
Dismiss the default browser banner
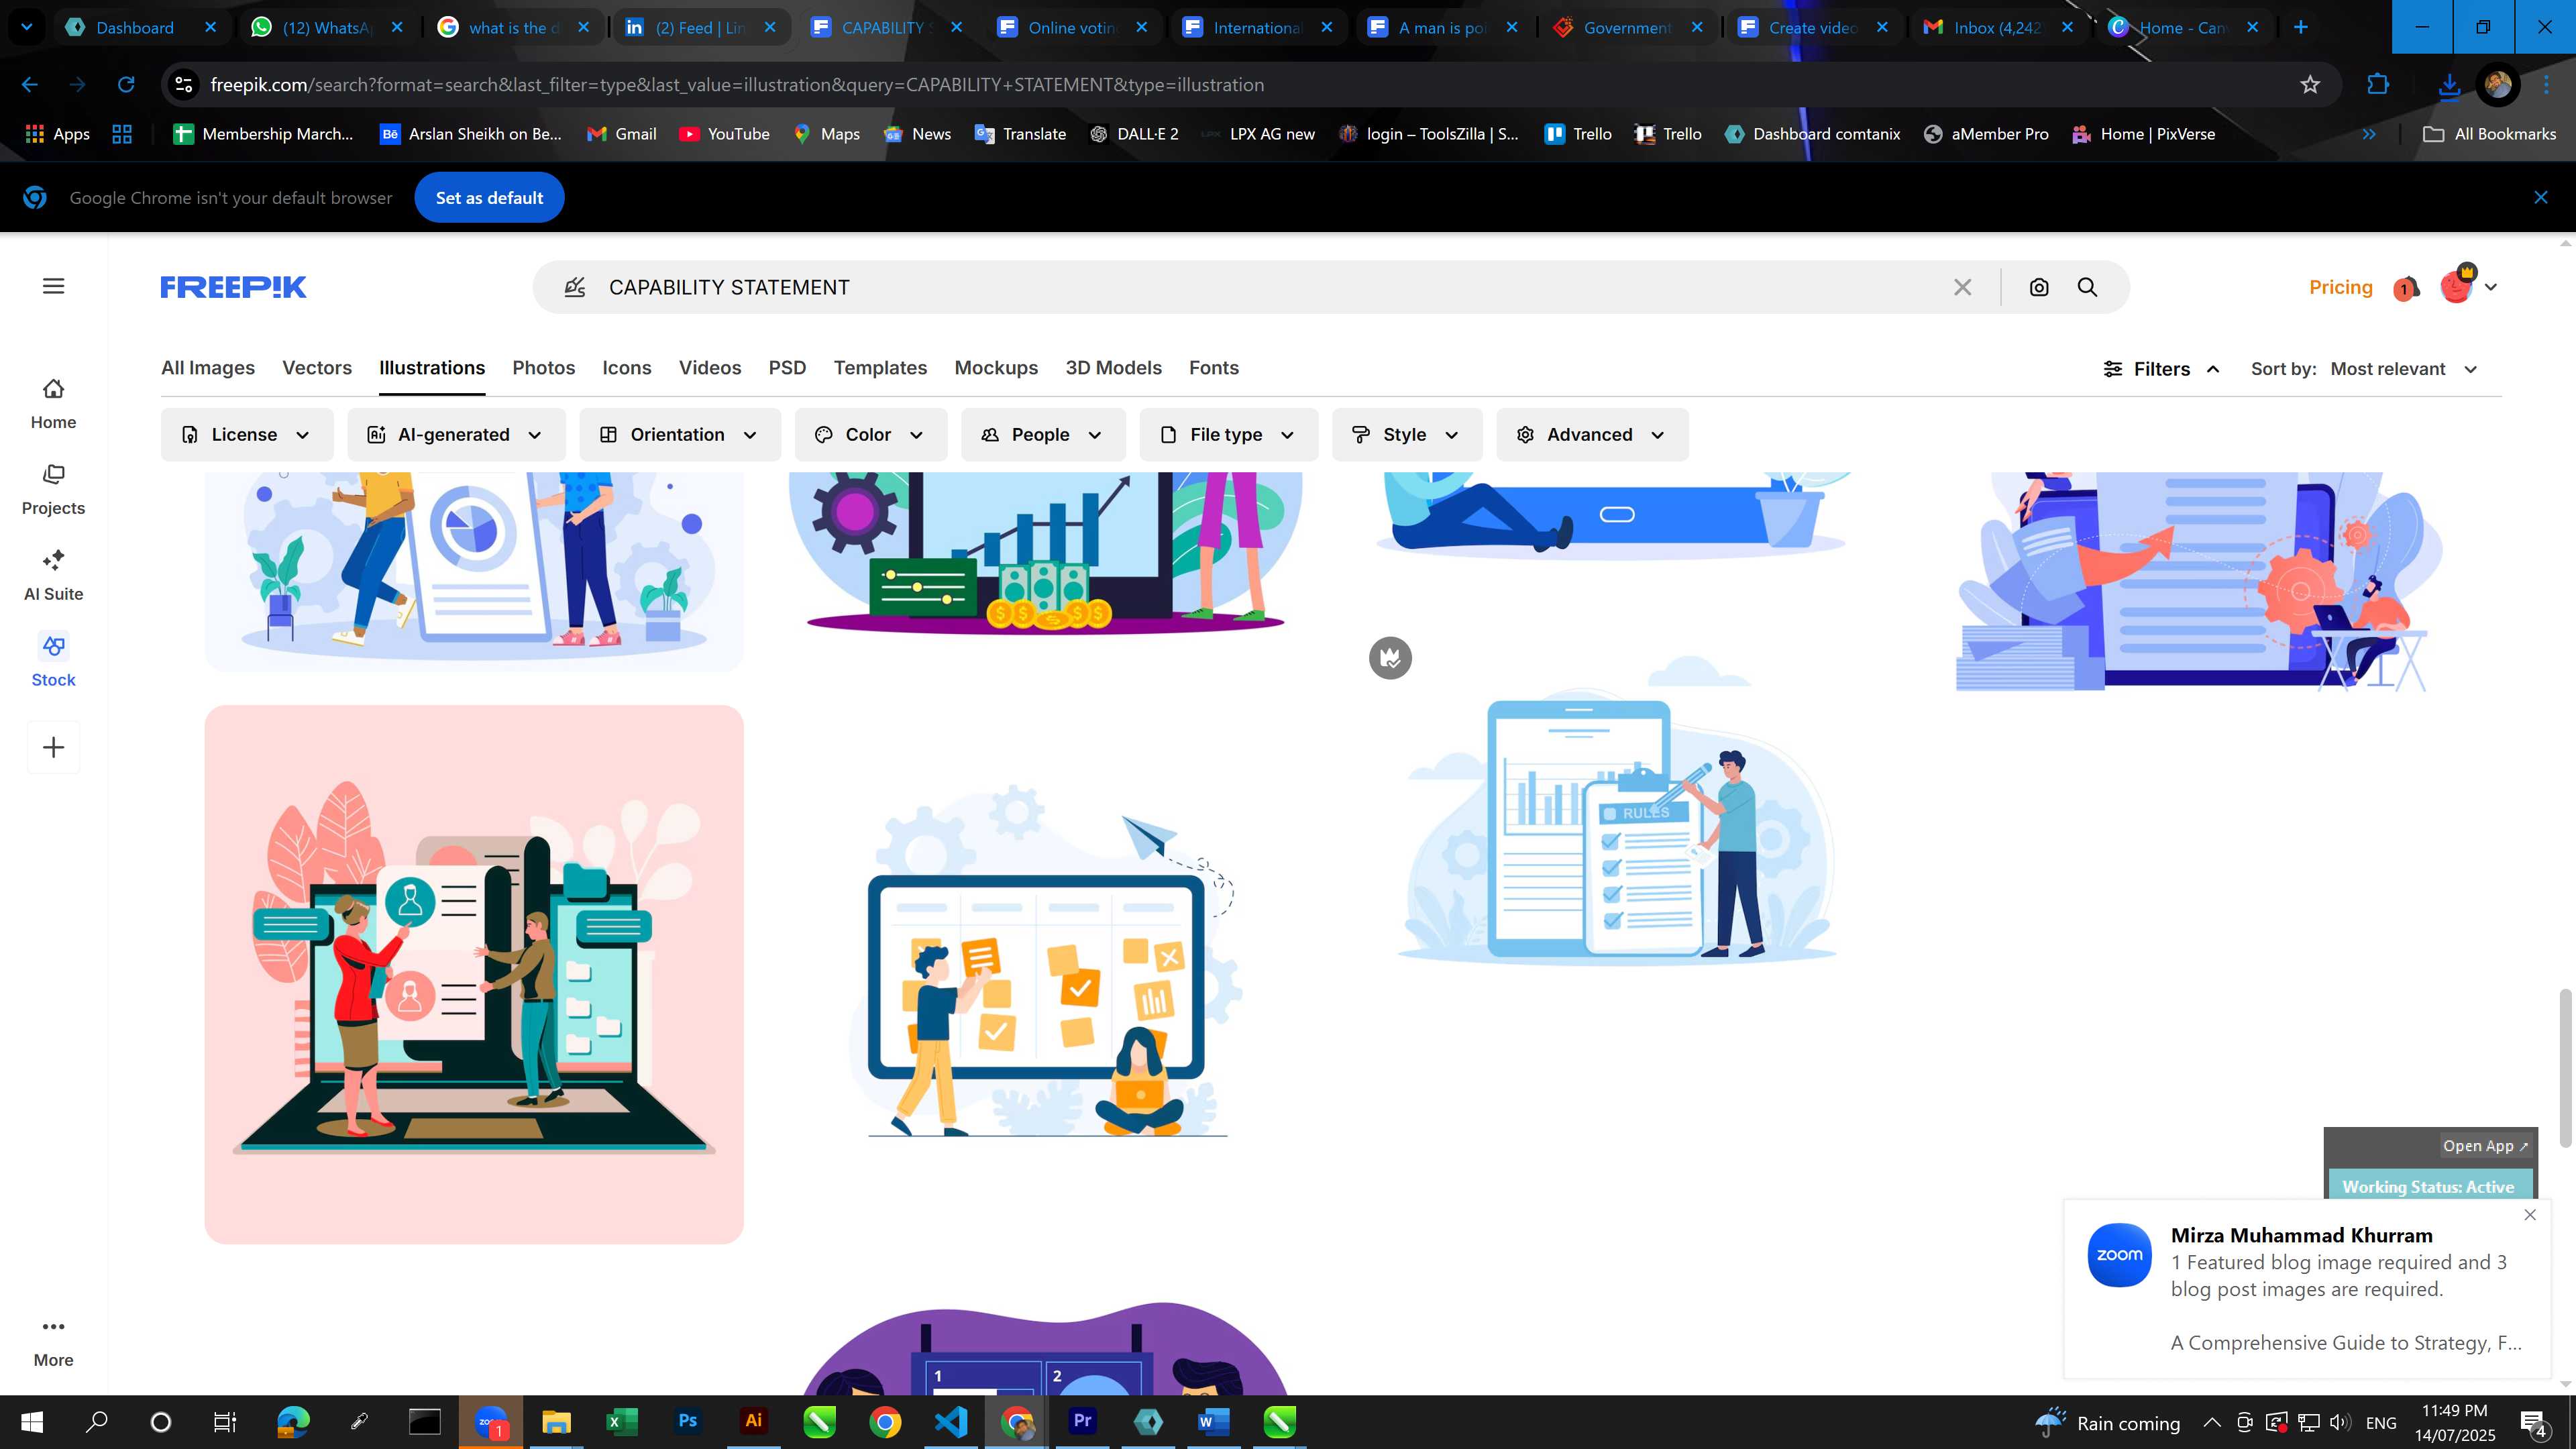tap(2541, 198)
